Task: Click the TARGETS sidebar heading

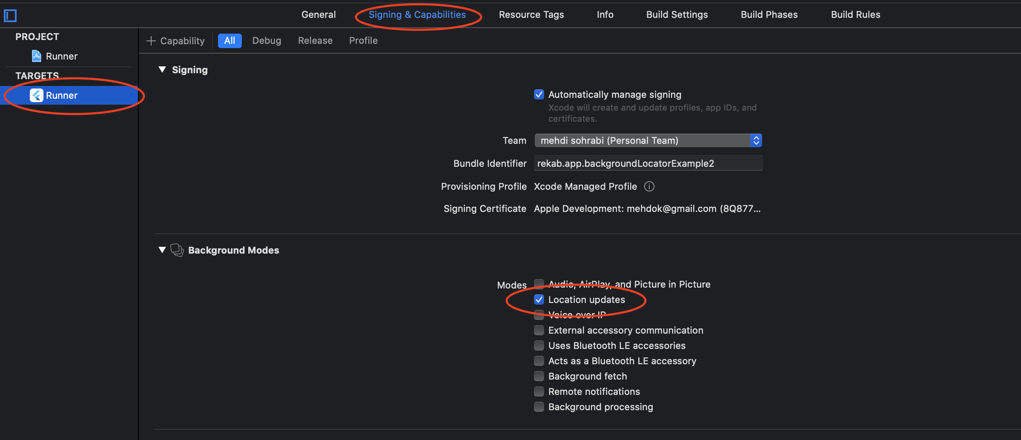Action: tap(37, 76)
